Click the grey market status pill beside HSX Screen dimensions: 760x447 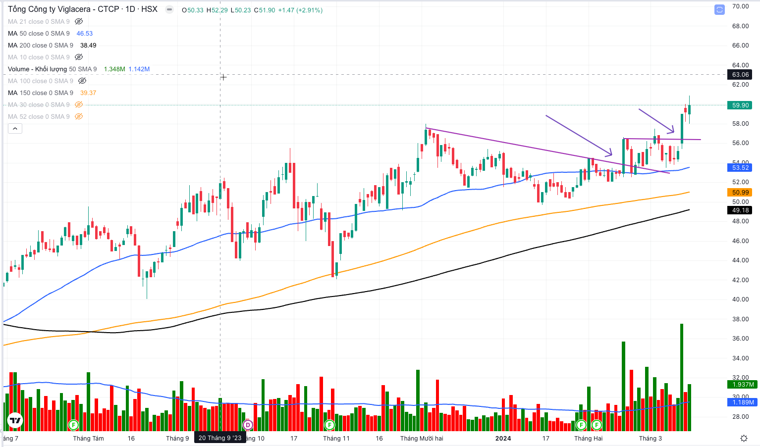[169, 9]
